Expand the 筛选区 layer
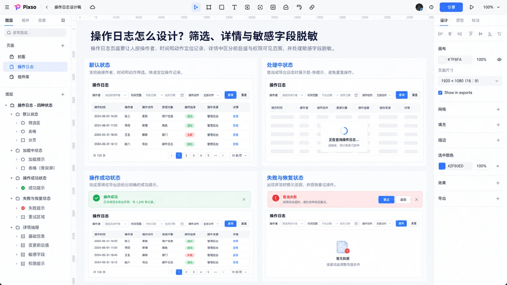The image size is (507, 285). pos(17,123)
